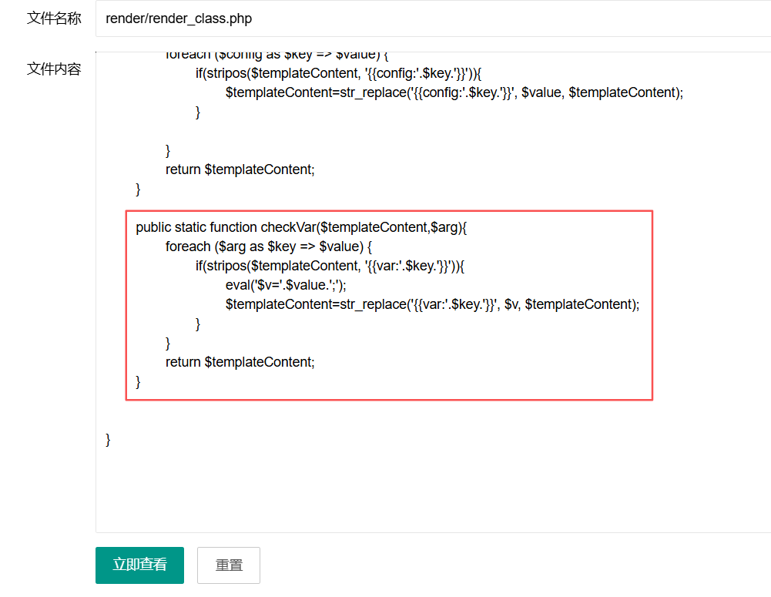
Task: Click the final class closing brace
Action: click(x=109, y=440)
